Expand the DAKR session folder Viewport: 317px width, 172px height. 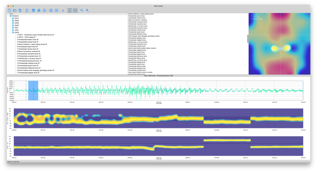(x=11, y=25)
